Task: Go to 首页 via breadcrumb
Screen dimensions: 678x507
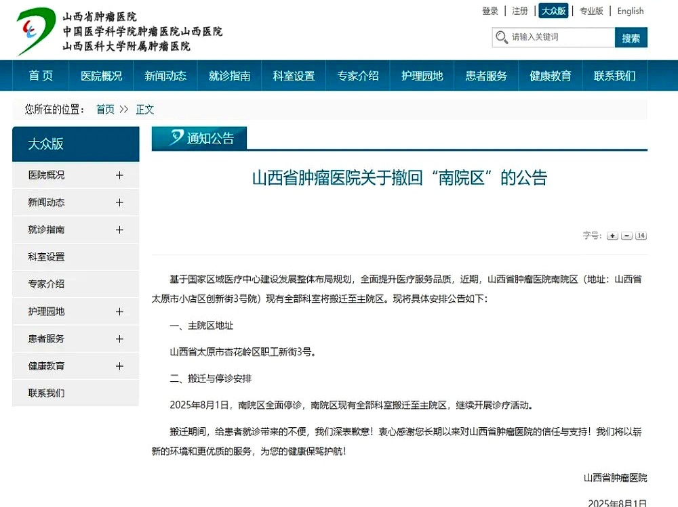Action: (105, 109)
